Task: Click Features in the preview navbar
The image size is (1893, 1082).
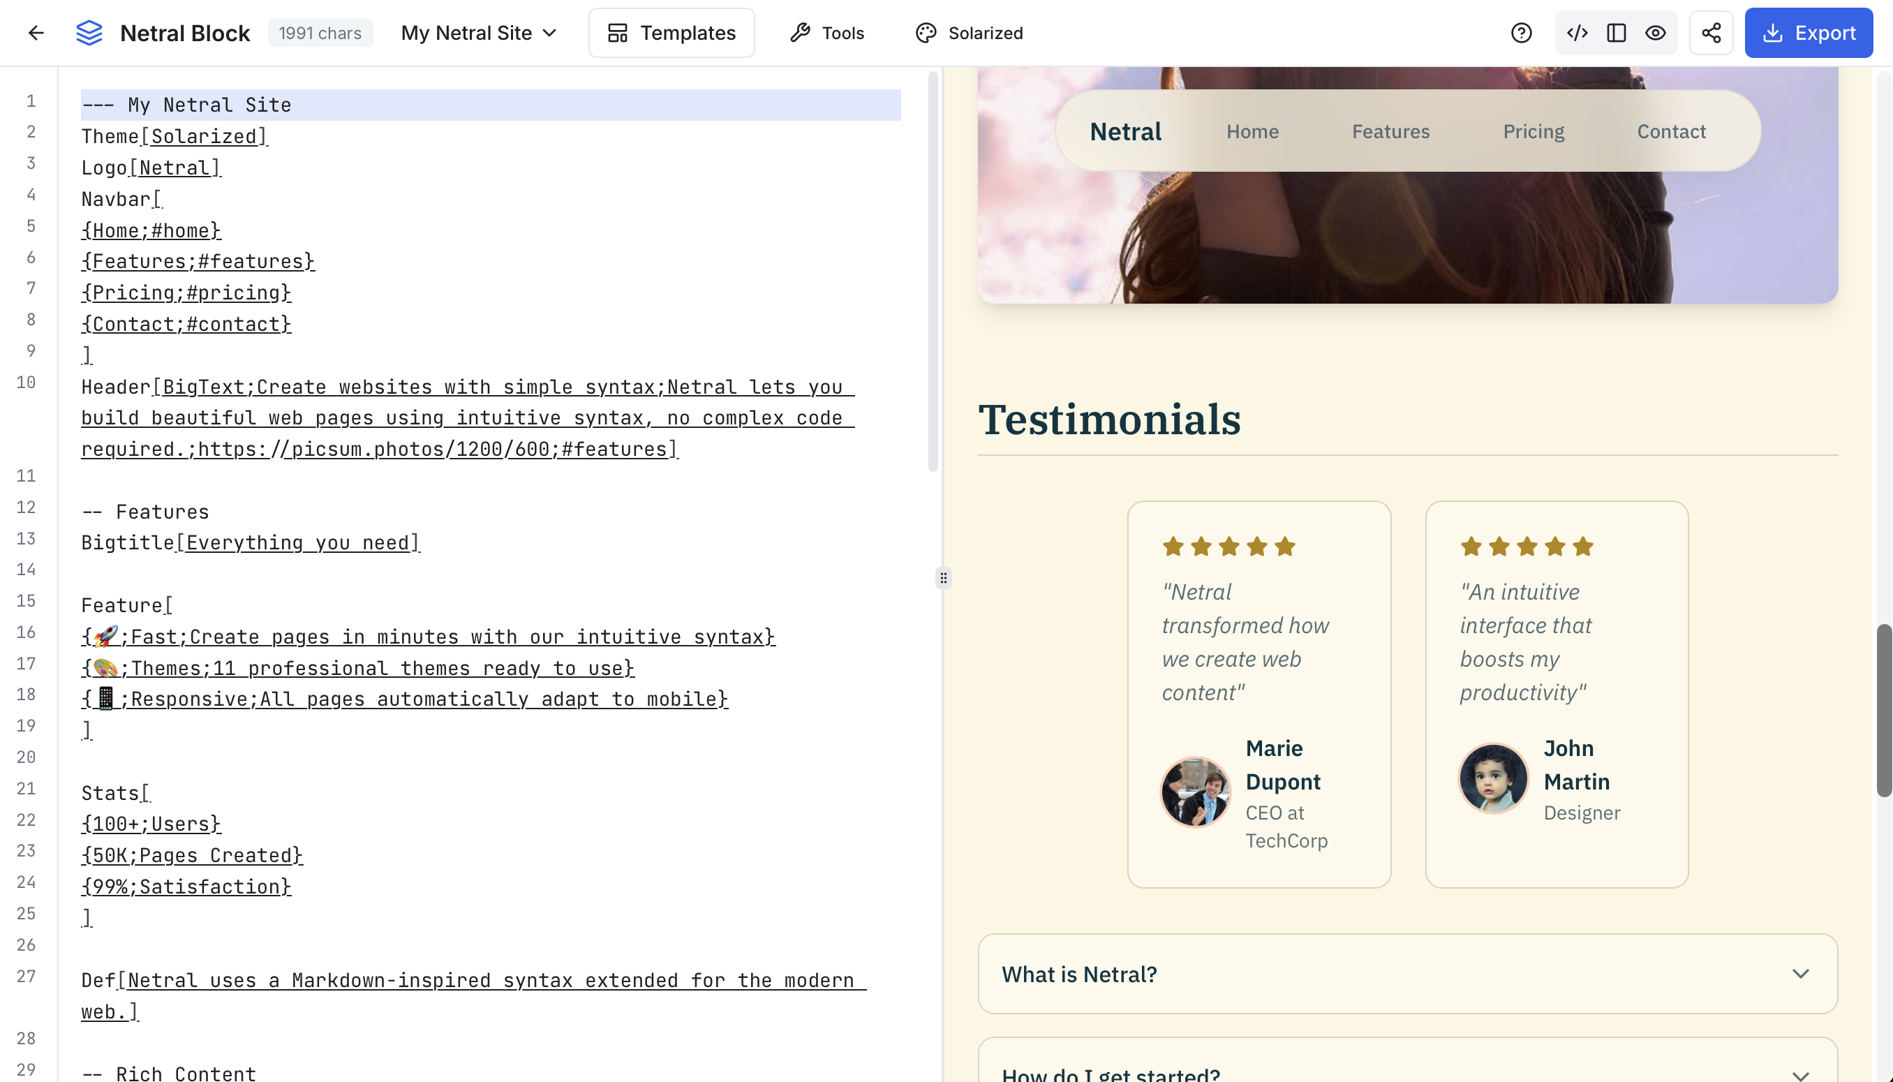Action: pyautogui.click(x=1390, y=131)
